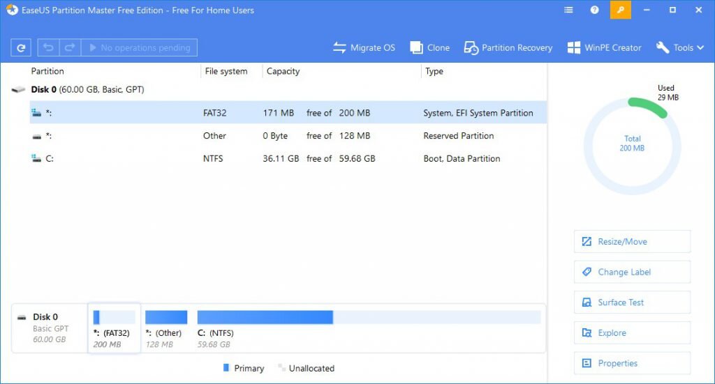This screenshot has height=384, width=715.
Task: Click the Properties button
Action: point(632,363)
